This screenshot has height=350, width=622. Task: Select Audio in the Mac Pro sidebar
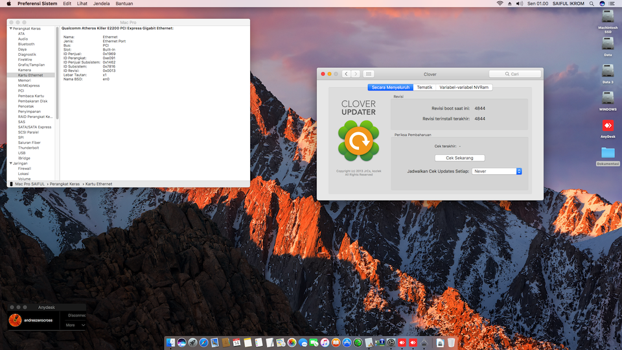23,39
